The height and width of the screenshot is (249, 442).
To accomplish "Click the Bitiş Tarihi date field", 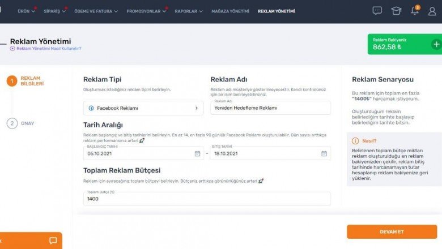I will tap(270, 153).
